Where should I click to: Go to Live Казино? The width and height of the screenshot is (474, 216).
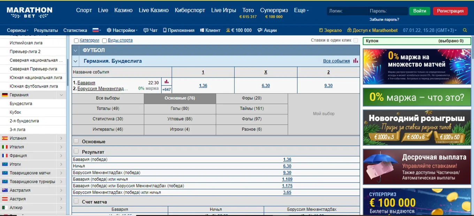(154, 10)
